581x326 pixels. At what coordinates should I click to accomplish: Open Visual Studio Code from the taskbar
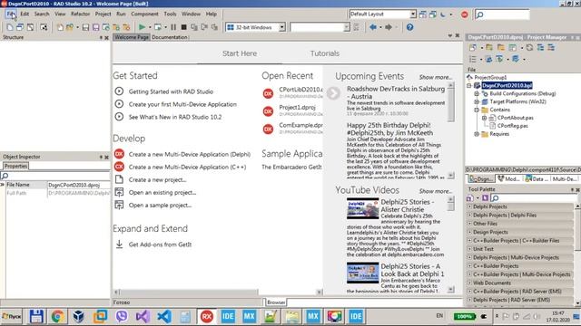(164, 316)
